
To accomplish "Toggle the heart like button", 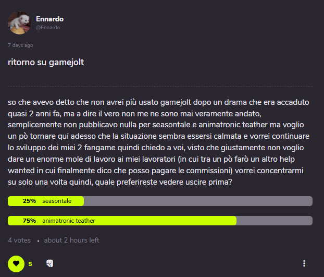I will coord(16,264).
